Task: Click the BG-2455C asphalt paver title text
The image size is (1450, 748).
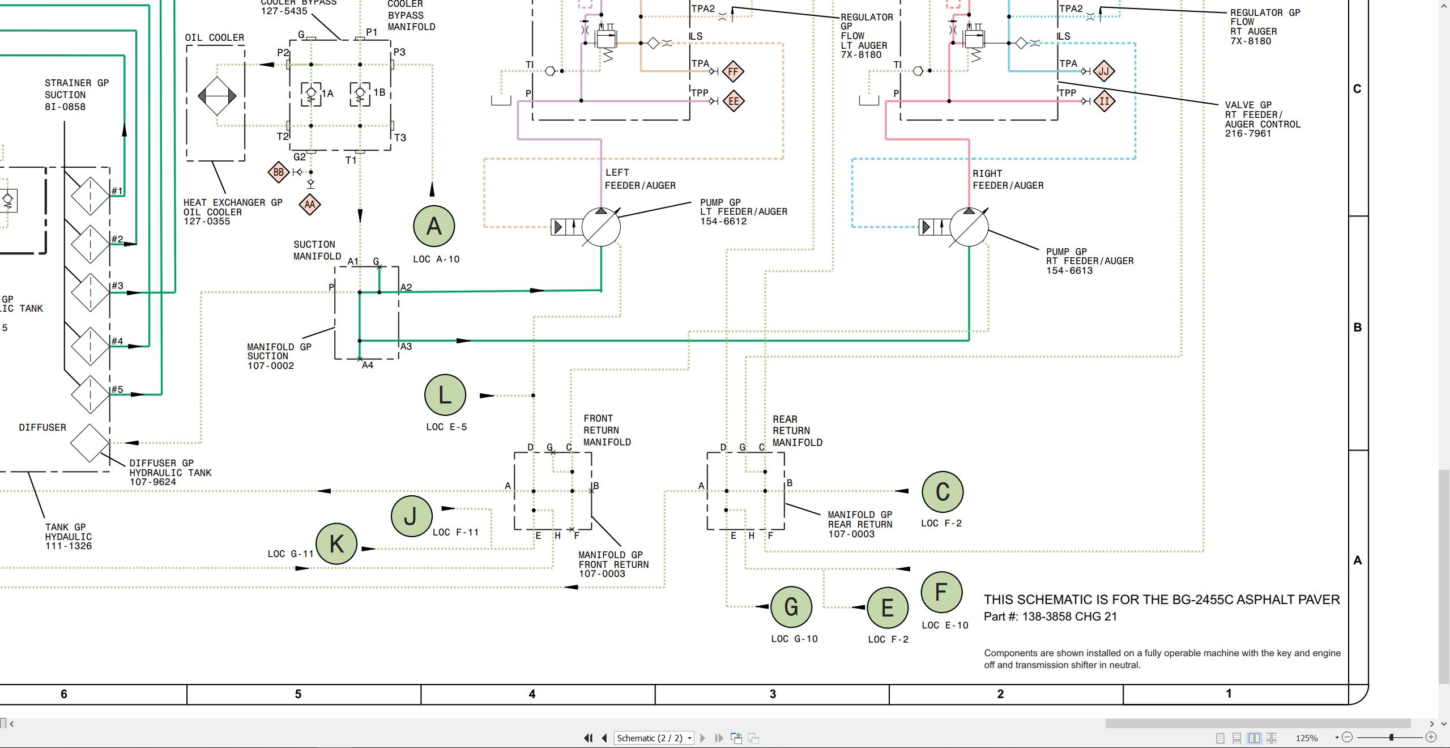Action: click(x=1162, y=600)
